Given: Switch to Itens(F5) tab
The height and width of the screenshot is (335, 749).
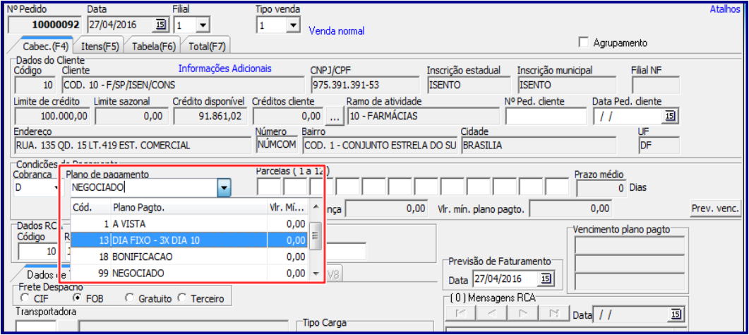Looking at the screenshot, I should [100, 47].
